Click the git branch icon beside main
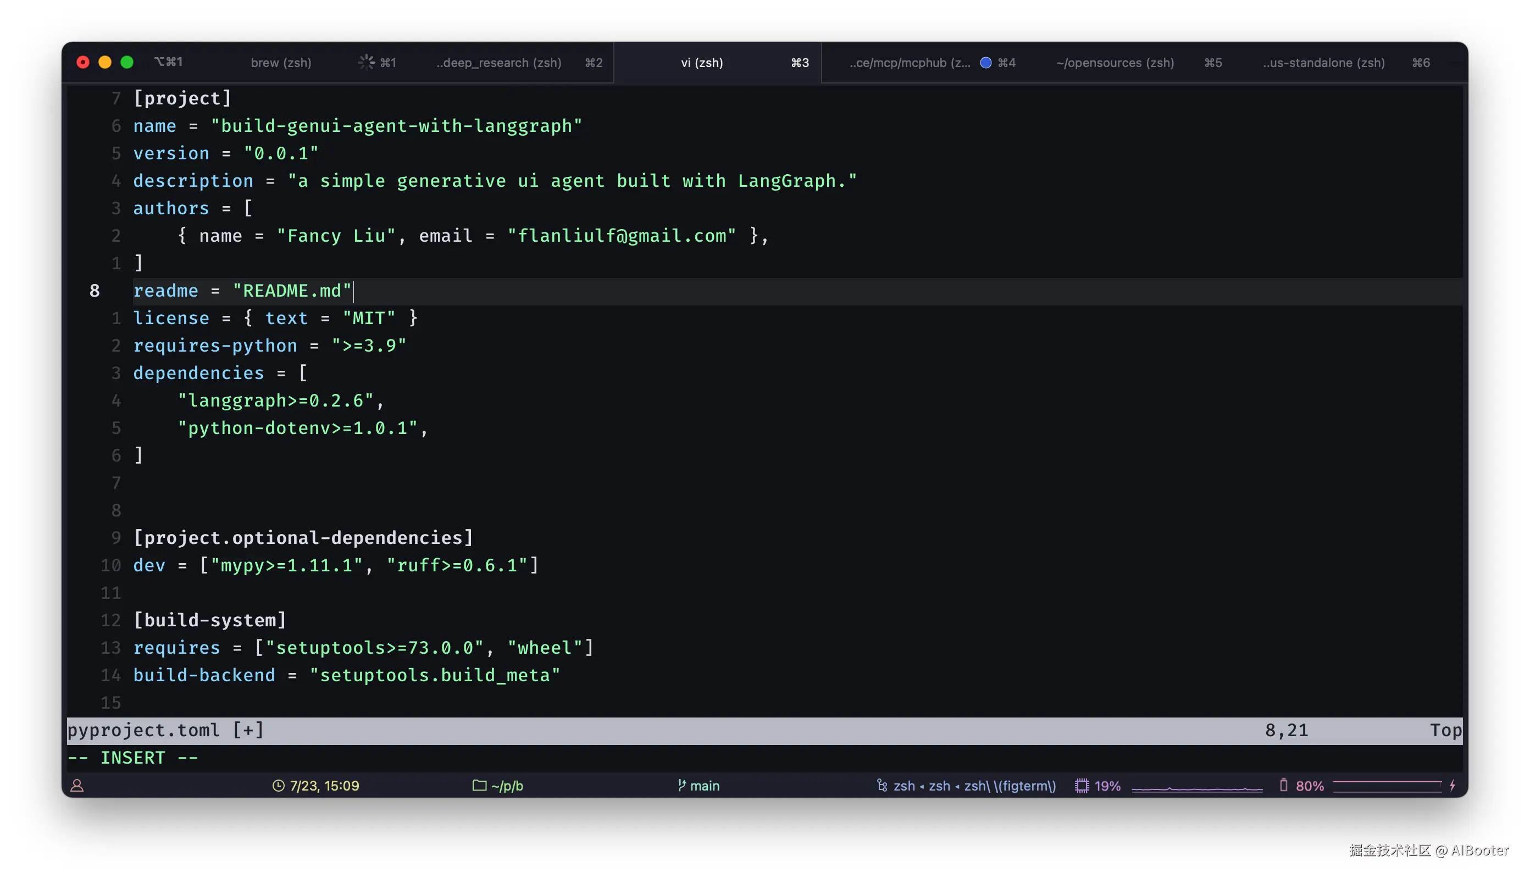 pyautogui.click(x=681, y=786)
